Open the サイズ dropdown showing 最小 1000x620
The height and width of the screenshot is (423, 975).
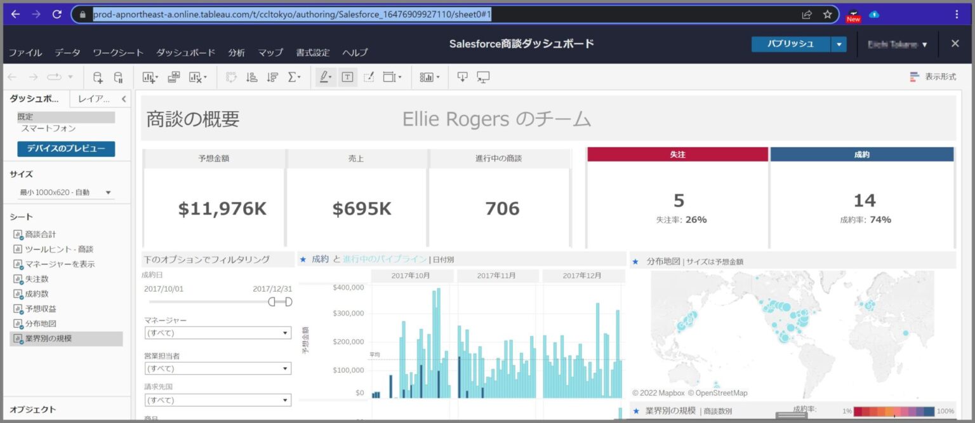pyautogui.click(x=65, y=192)
